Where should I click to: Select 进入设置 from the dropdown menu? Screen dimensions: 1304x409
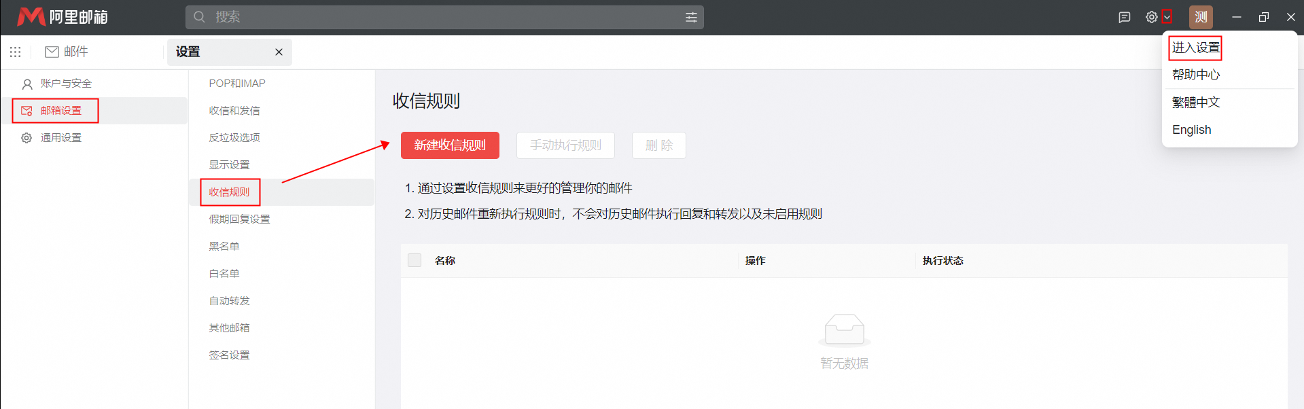1195,48
